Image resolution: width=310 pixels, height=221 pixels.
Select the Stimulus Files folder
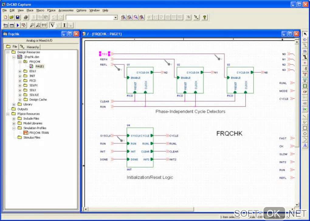pyautogui.click(x=32, y=138)
